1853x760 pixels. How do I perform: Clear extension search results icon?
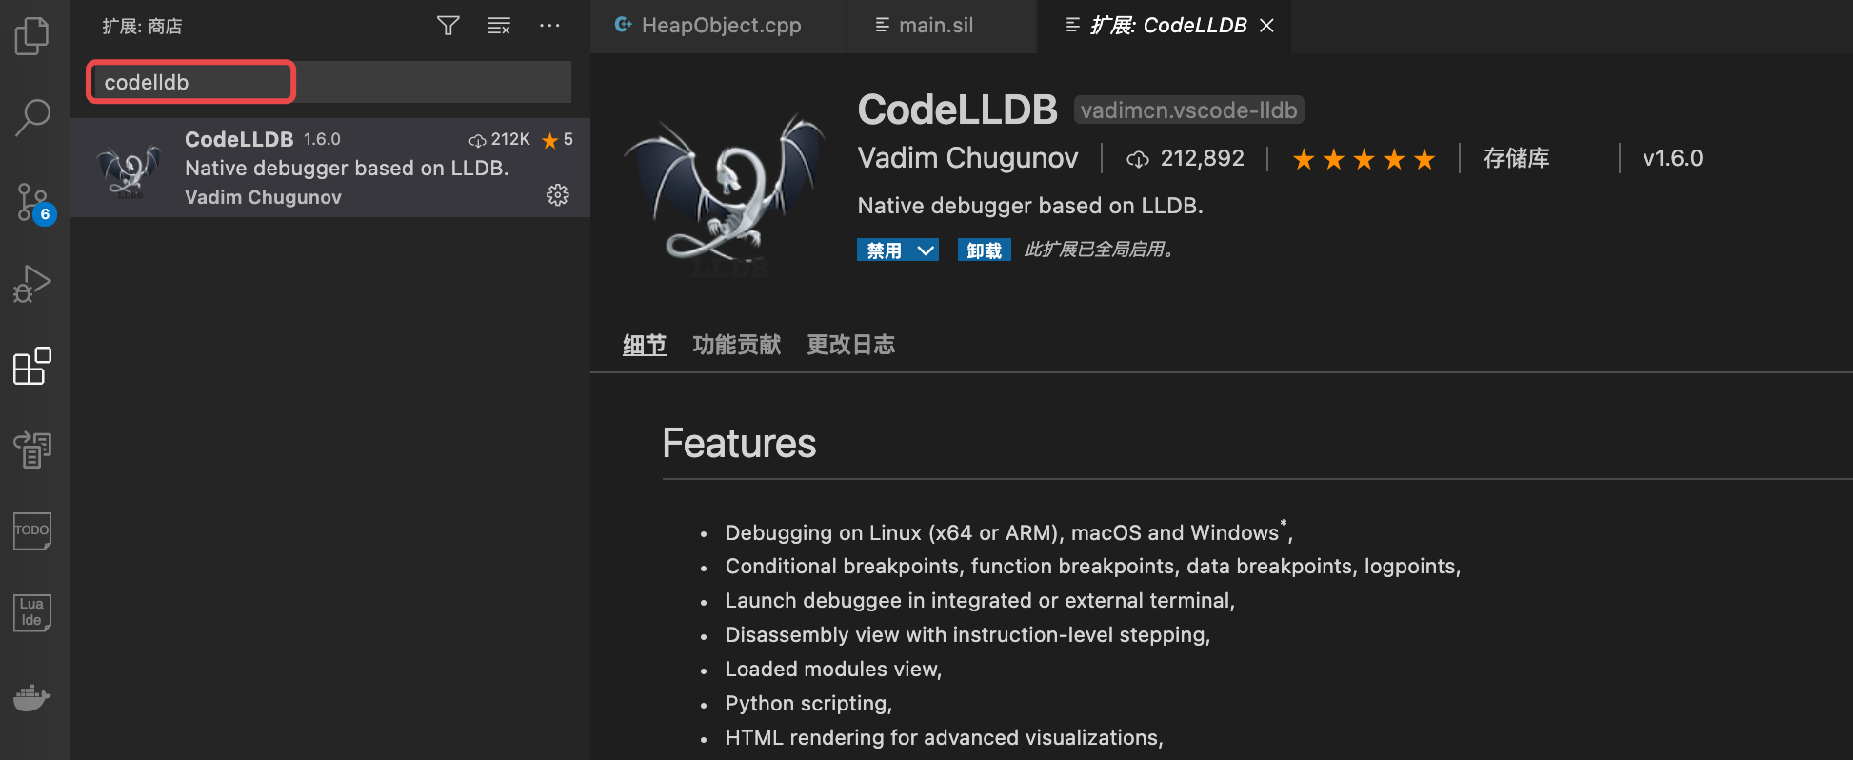tap(499, 26)
